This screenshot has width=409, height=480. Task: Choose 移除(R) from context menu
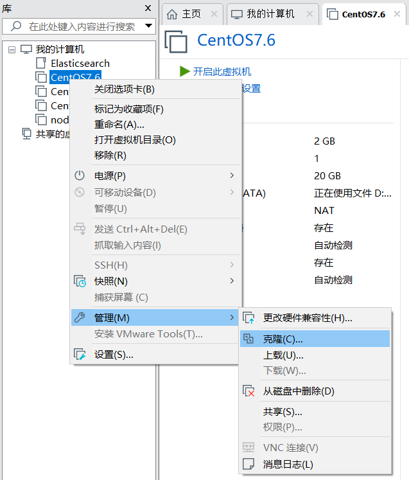[156, 156]
